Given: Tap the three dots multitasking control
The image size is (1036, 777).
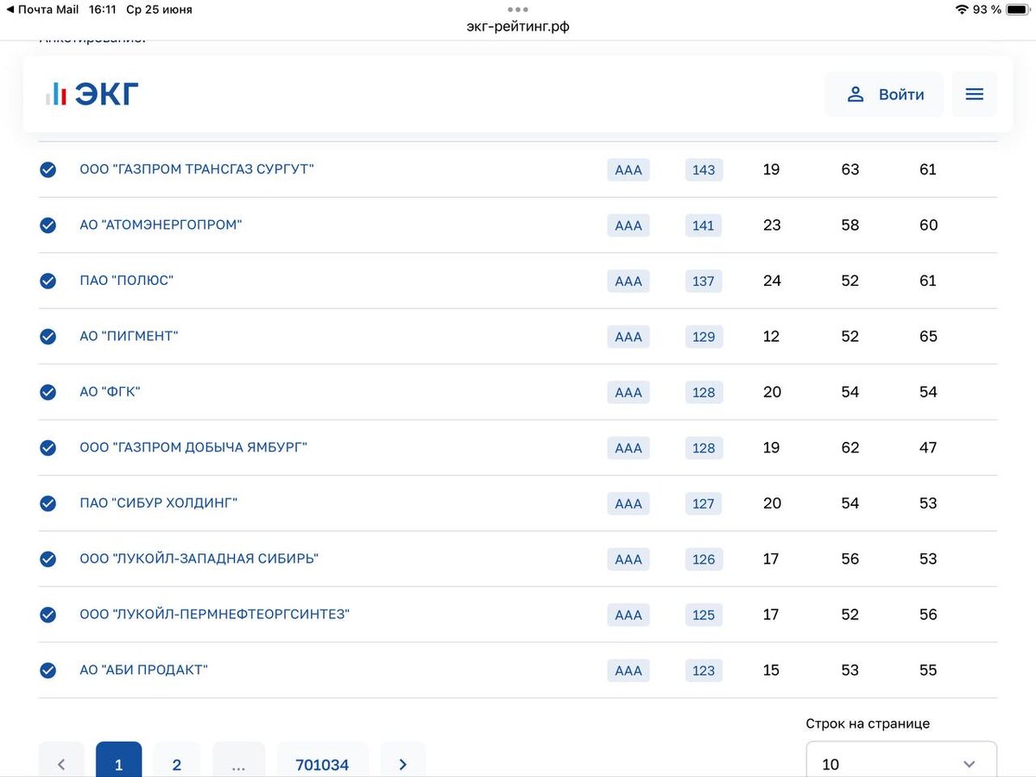Looking at the screenshot, I should 518,9.
